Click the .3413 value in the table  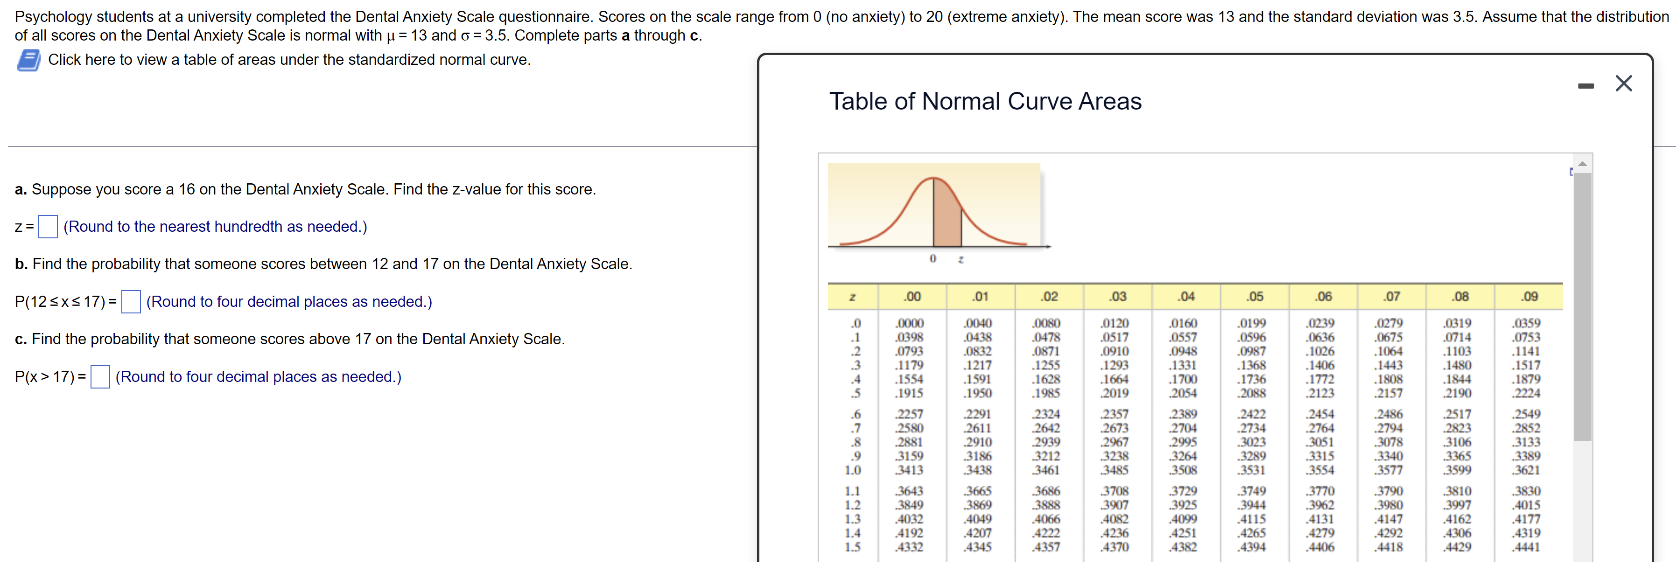click(x=908, y=470)
